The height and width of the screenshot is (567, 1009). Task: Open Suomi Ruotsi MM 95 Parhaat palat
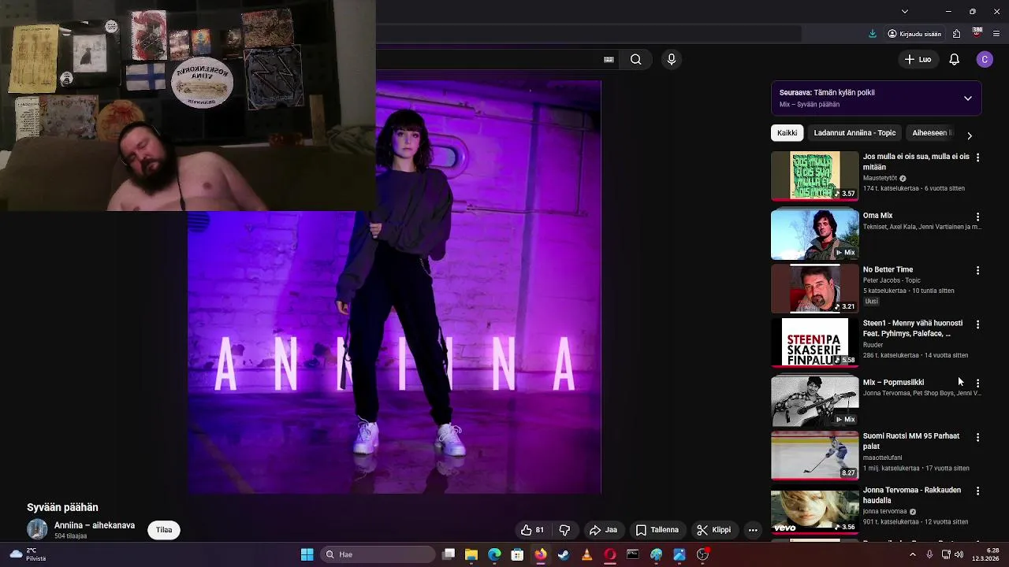[x=910, y=441]
